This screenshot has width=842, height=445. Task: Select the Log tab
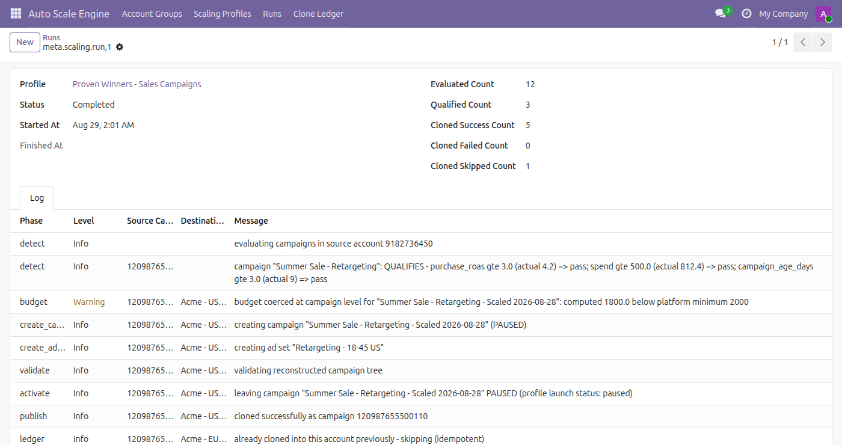(x=37, y=198)
